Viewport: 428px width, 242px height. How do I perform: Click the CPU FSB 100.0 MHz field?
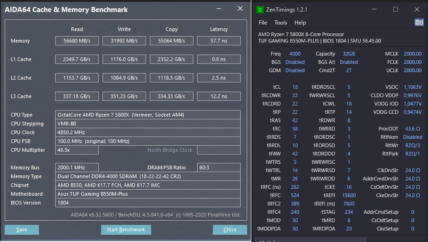pos(148,141)
